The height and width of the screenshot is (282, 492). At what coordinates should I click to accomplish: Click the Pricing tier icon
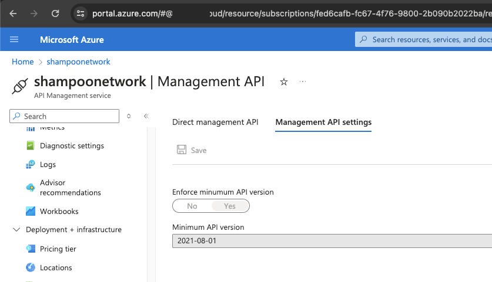tap(31, 249)
